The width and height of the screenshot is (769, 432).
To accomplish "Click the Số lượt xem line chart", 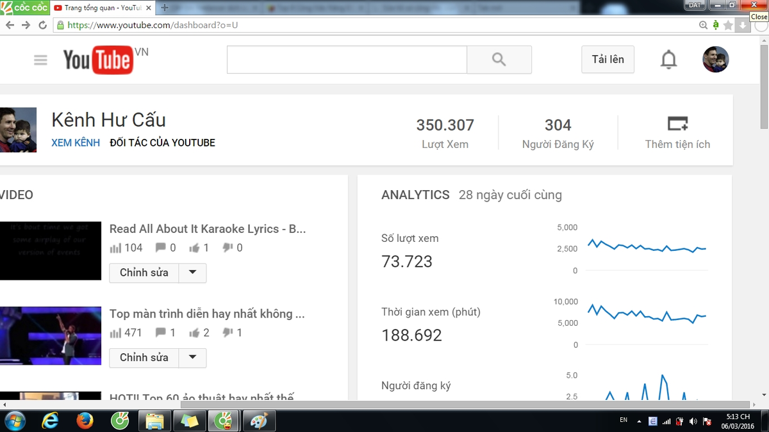I will pyautogui.click(x=647, y=247).
